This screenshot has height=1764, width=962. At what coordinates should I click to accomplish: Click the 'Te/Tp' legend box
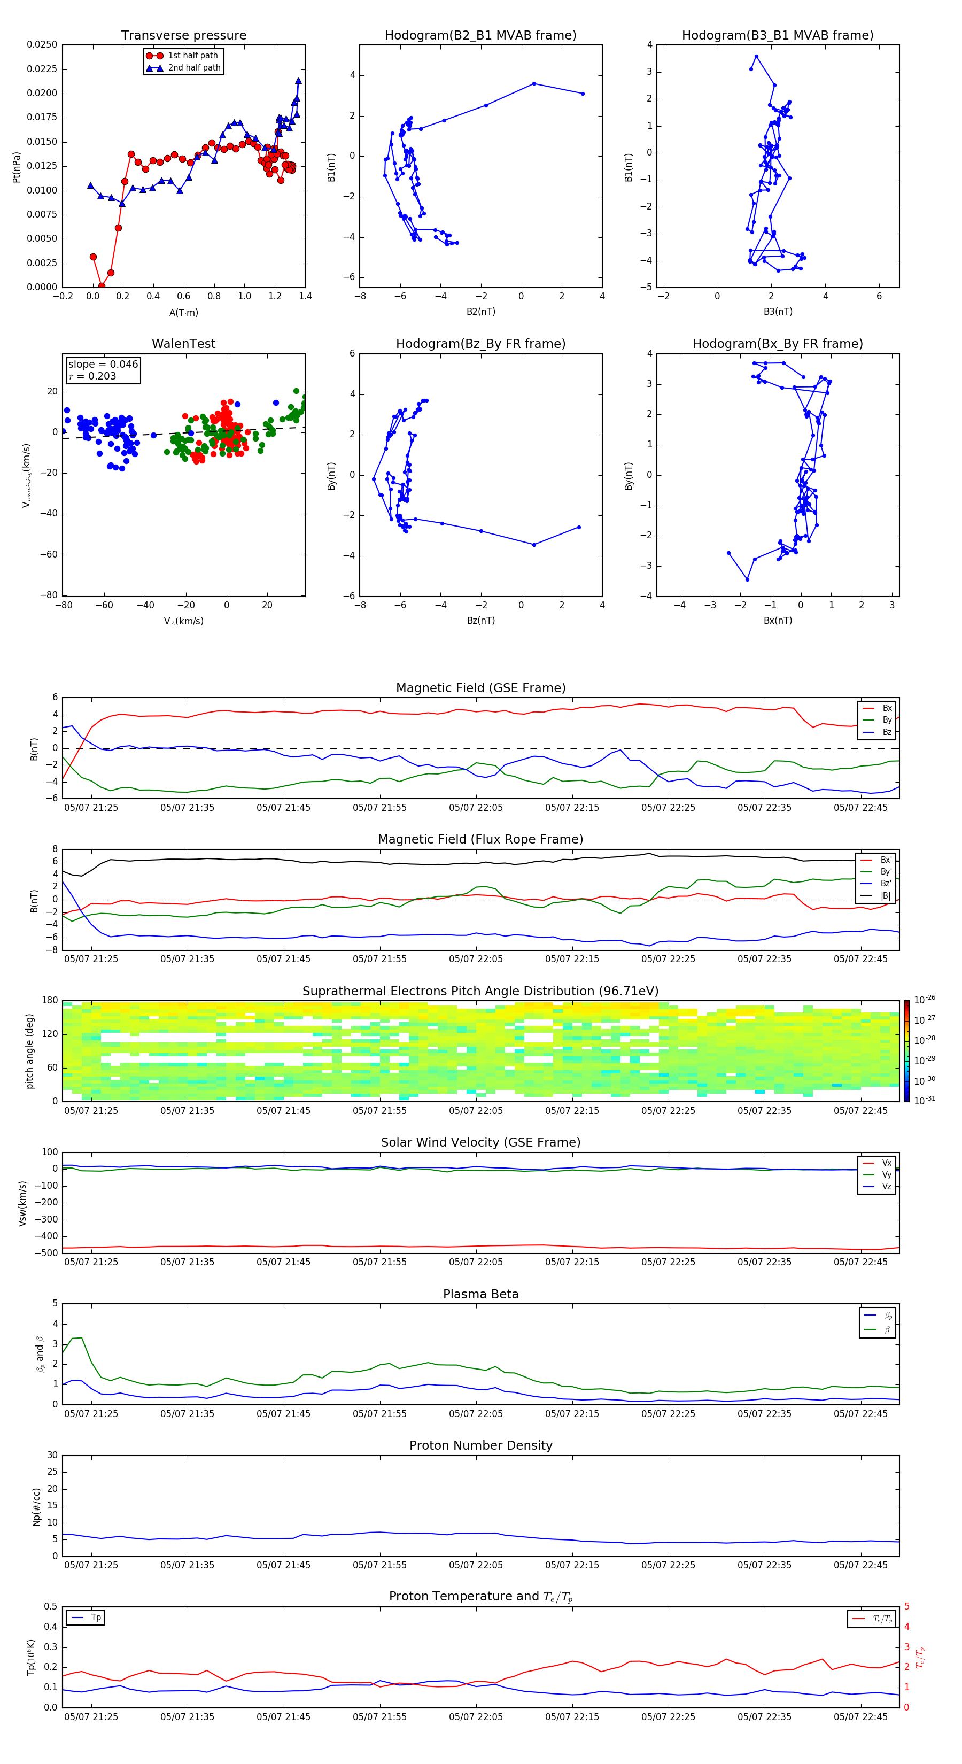tap(872, 1620)
